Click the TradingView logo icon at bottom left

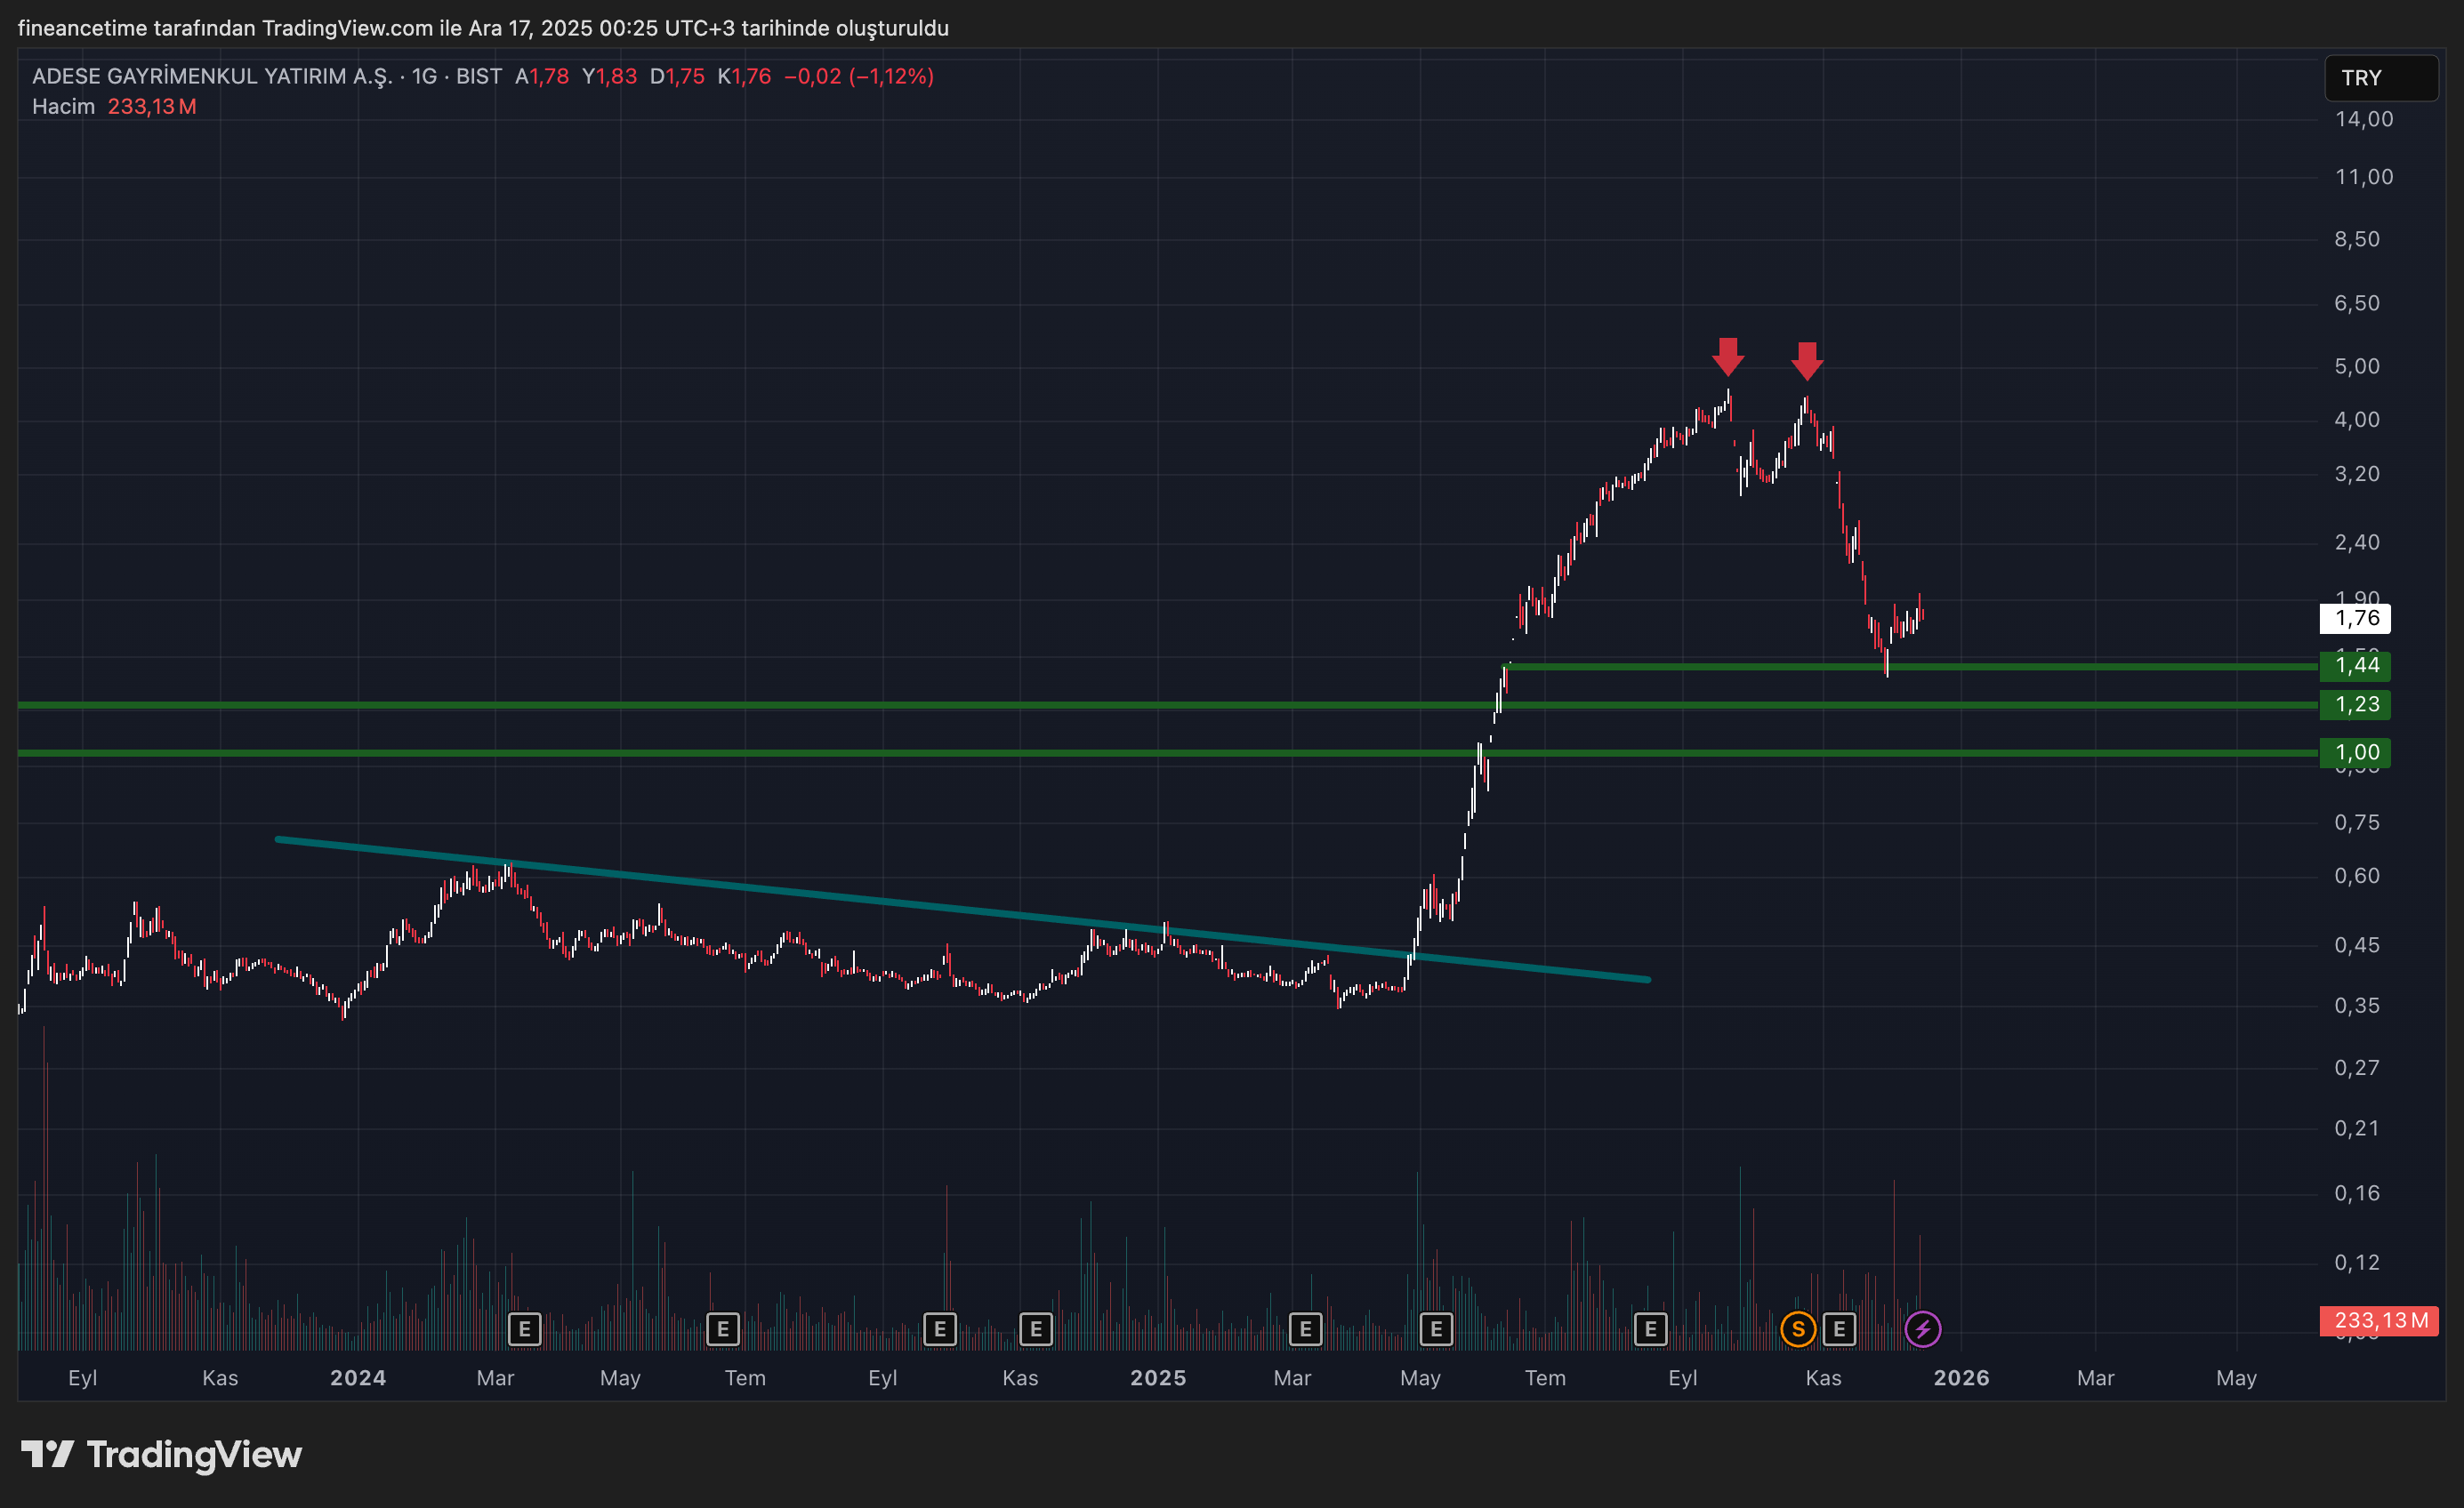tap(47, 1454)
